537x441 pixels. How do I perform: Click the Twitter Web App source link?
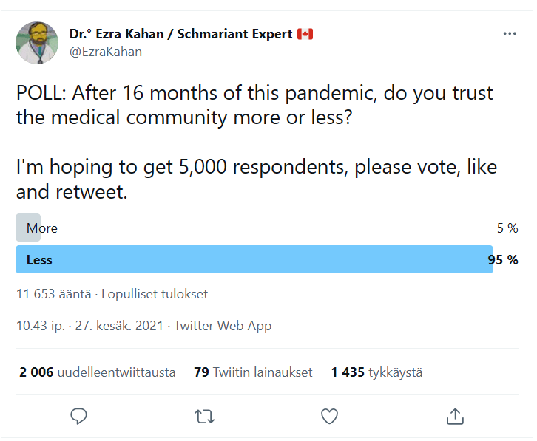click(223, 326)
